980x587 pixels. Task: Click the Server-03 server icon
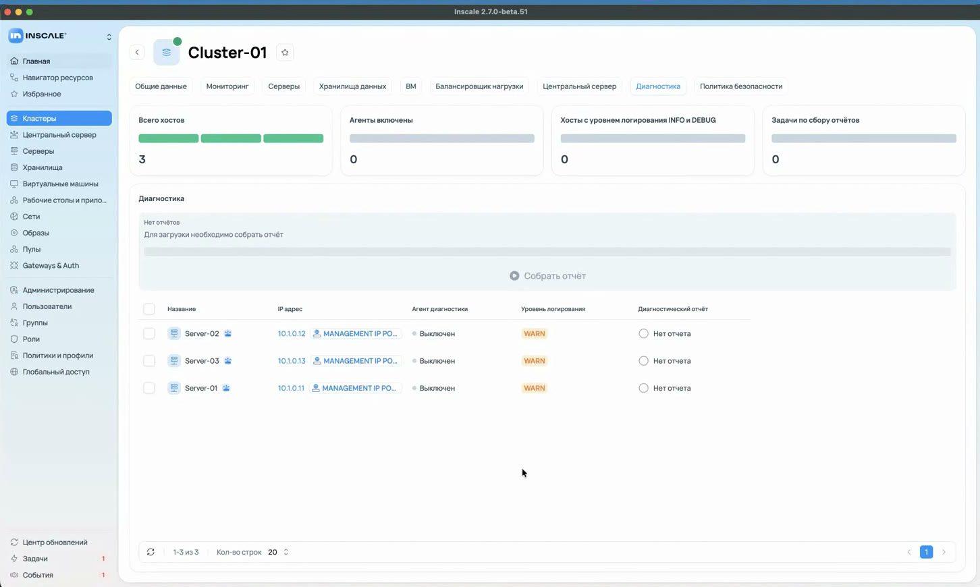pyautogui.click(x=174, y=361)
